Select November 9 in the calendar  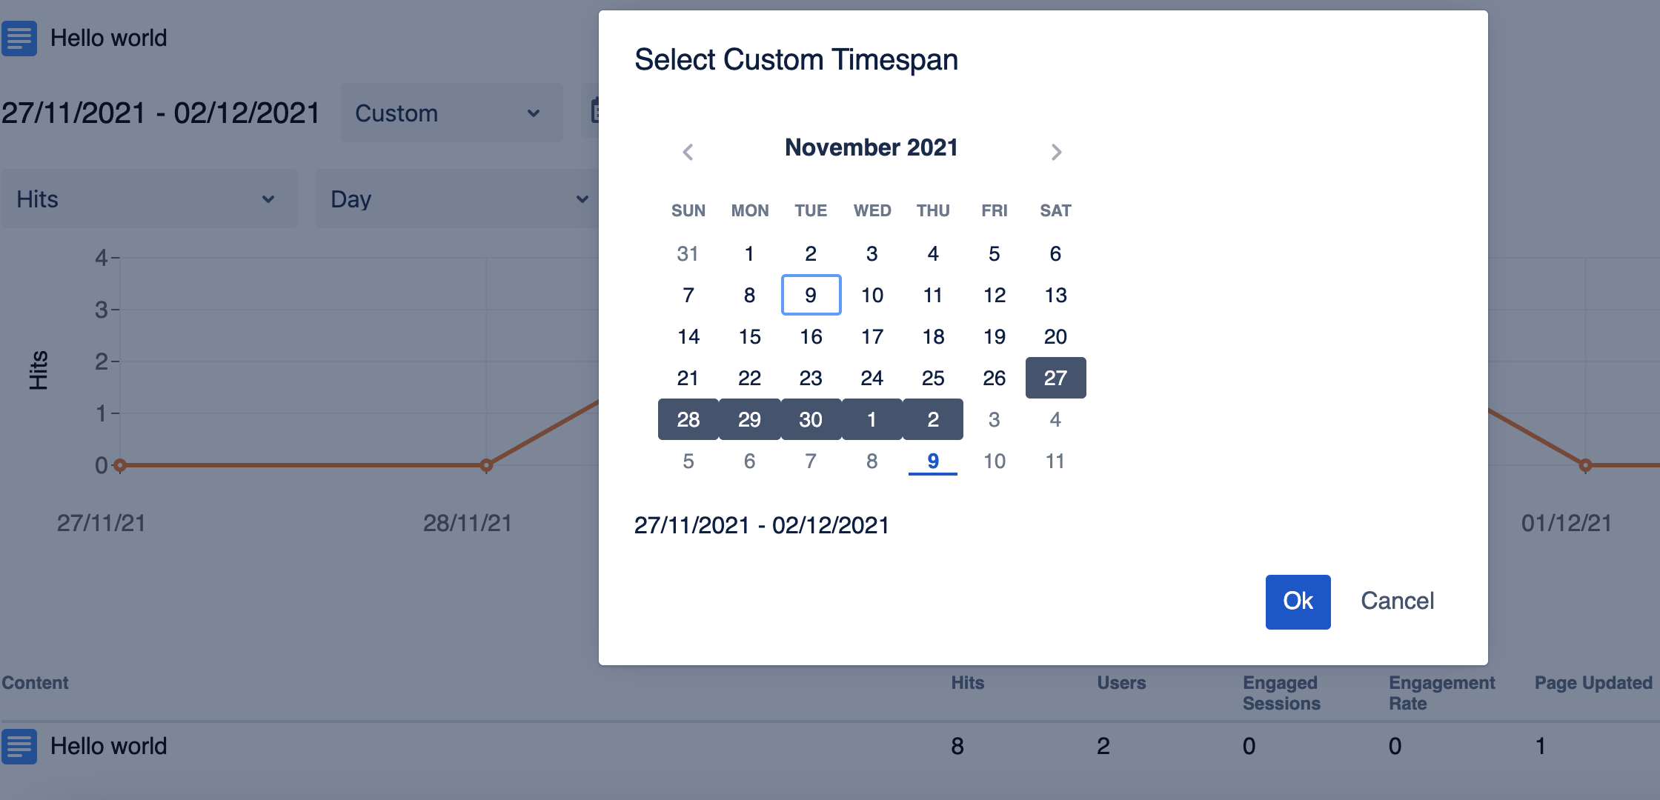coord(811,295)
